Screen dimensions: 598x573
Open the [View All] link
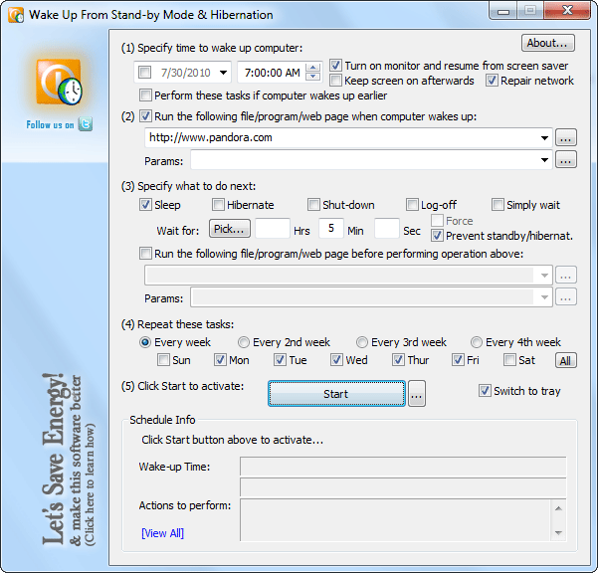[x=163, y=533]
